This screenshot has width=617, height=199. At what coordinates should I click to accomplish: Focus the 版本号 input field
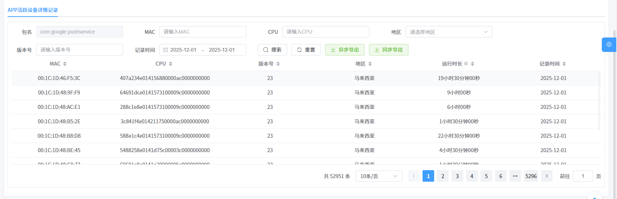tap(80, 50)
